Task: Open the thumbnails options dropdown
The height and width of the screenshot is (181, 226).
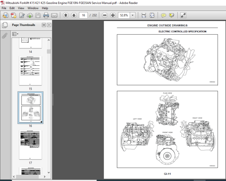Action: tap(15, 34)
